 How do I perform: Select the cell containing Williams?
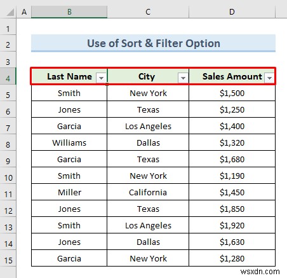click(69, 142)
